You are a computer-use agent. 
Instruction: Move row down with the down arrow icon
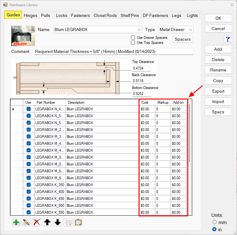click(x=58, y=222)
